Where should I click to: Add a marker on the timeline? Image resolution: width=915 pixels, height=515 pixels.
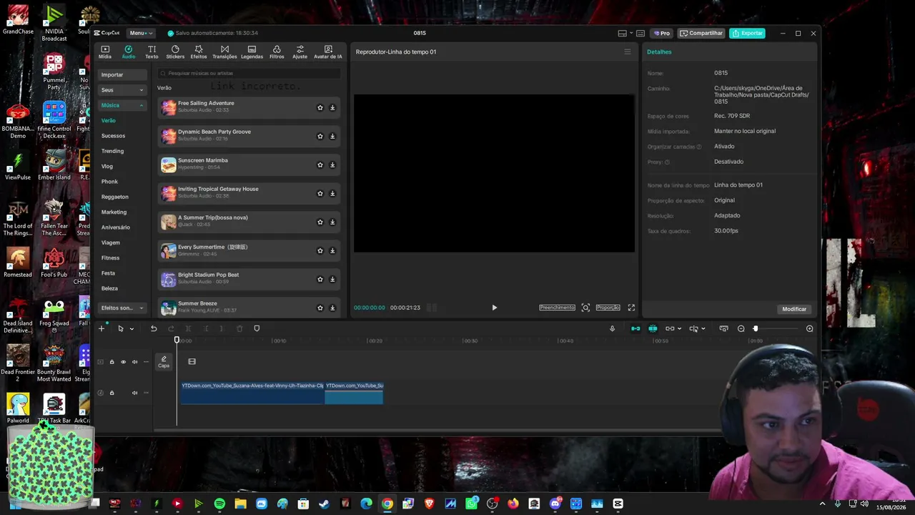pos(257,329)
